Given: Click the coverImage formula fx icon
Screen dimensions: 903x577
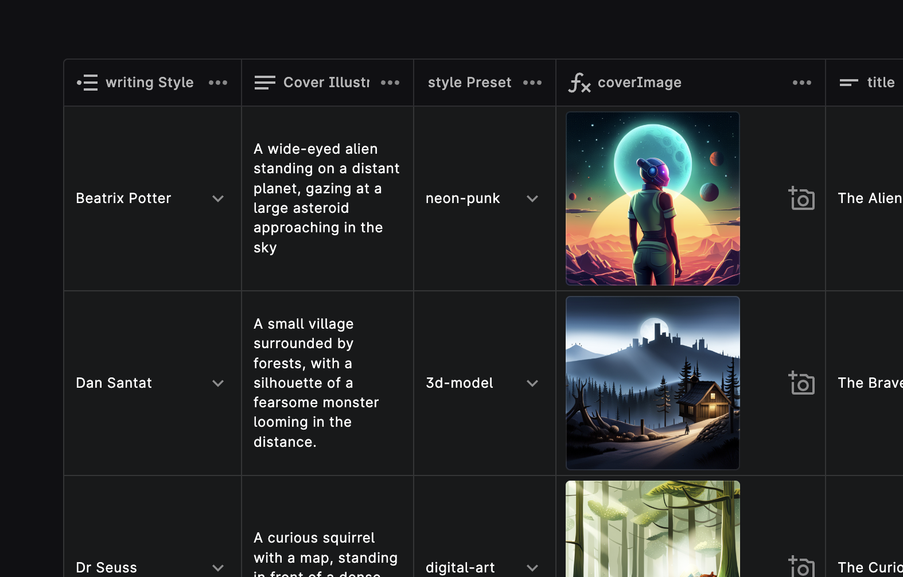Looking at the screenshot, I should click(x=579, y=83).
